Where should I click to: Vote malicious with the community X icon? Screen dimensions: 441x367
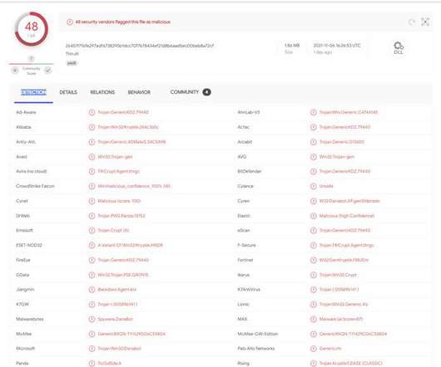[x=15, y=70]
